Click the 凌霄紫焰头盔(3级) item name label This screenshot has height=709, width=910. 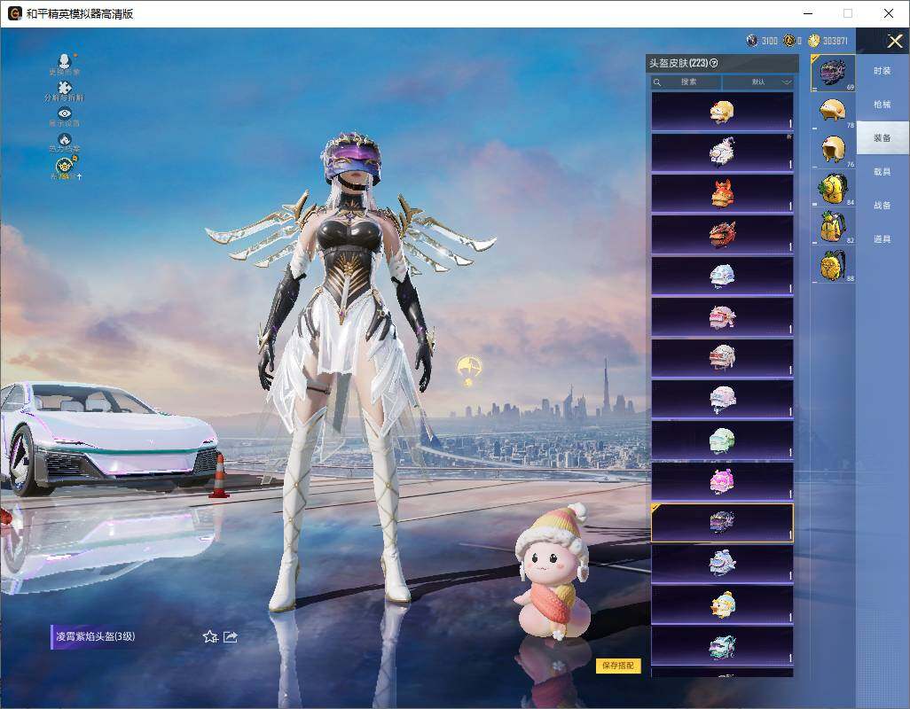[x=96, y=636]
